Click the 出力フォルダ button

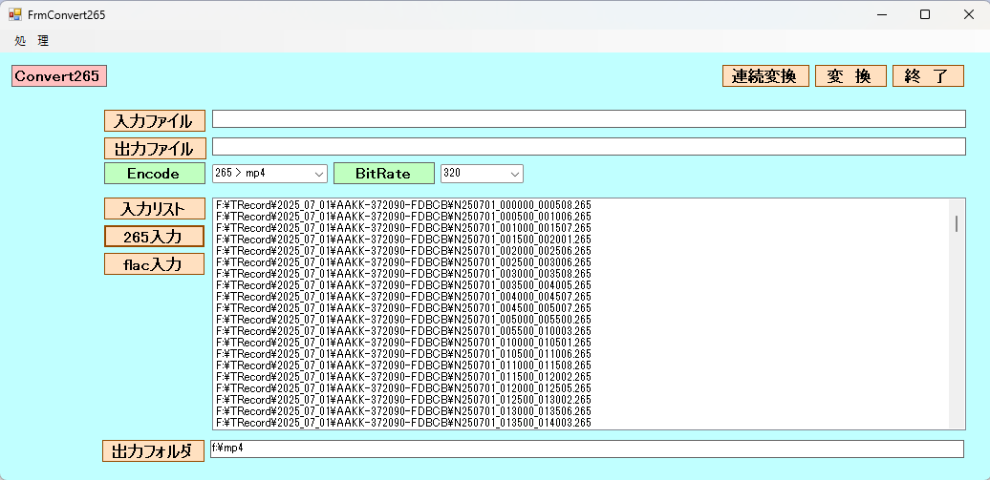click(x=153, y=451)
